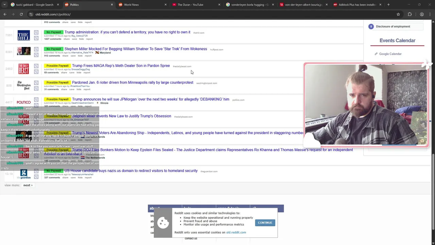
Task: Switch to the 'von-der-leyen-albert-bourla.jpg' tab
Action: [303, 5]
